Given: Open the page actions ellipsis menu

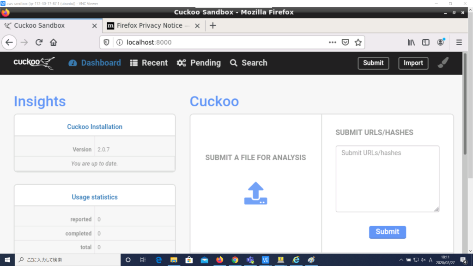Looking at the screenshot, I should click(x=332, y=42).
